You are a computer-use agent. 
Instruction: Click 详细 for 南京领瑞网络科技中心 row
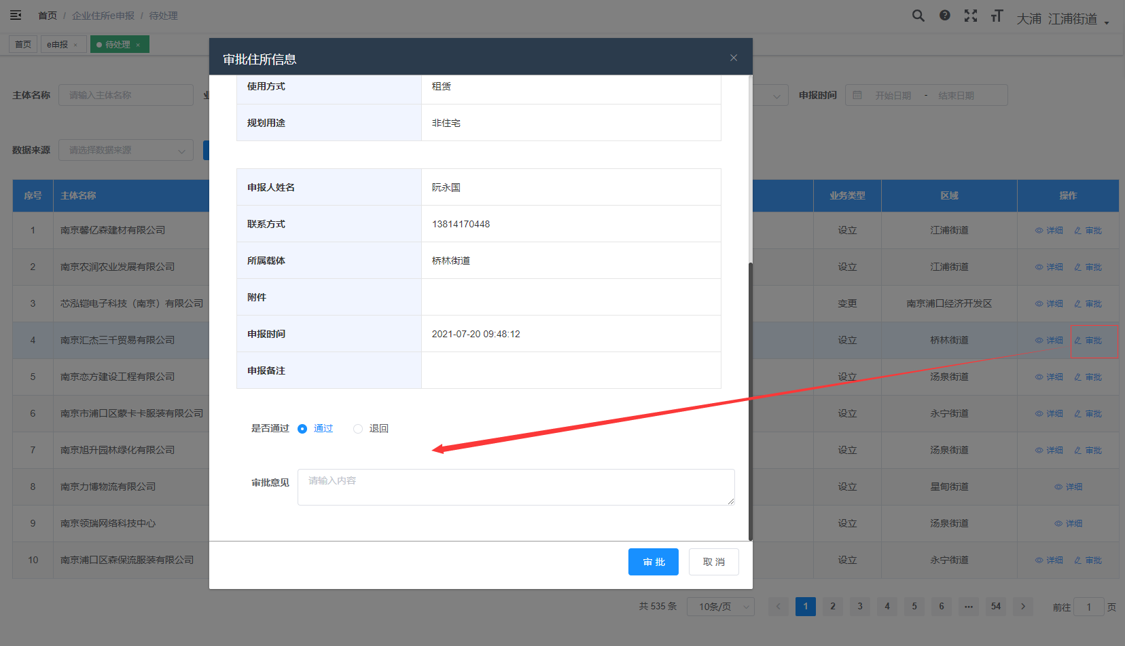(1069, 524)
